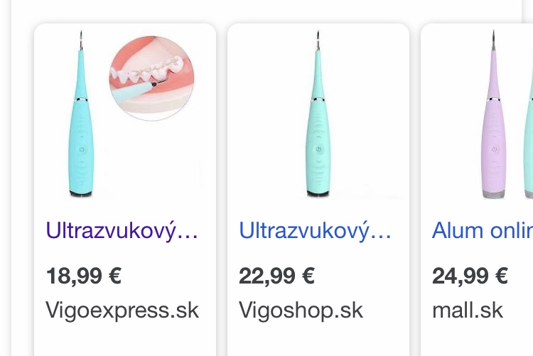Click the power symbol on the lilac scaler
The image size is (533, 356).
(494, 149)
